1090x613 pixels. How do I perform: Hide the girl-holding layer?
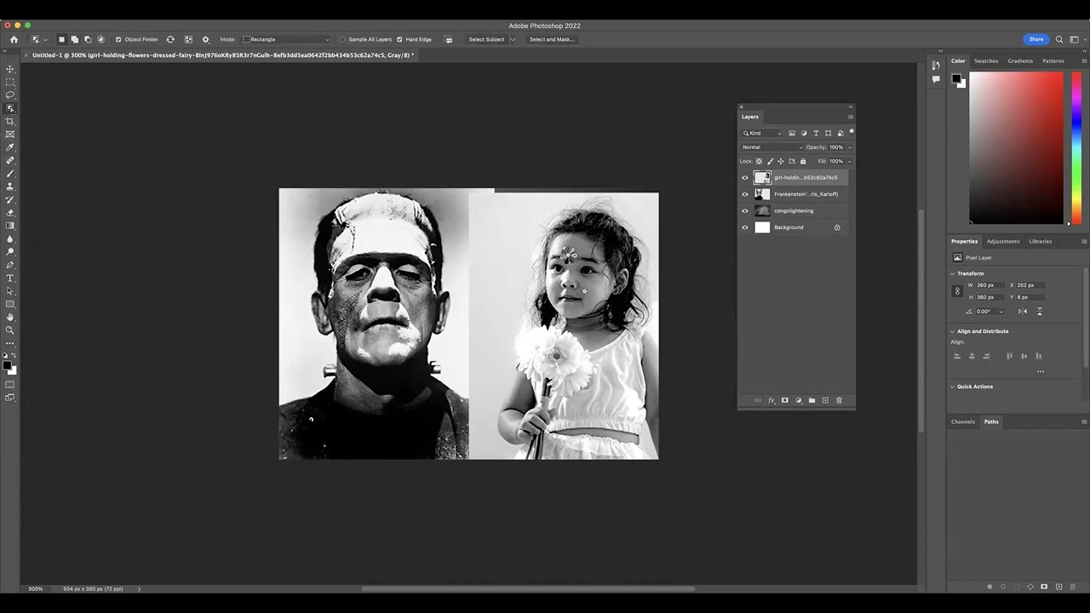tap(745, 178)
